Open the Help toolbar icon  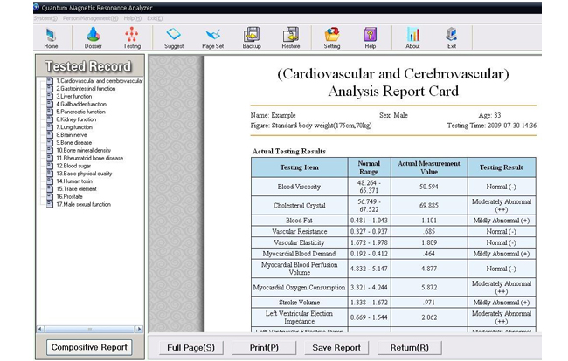(371, 38)
